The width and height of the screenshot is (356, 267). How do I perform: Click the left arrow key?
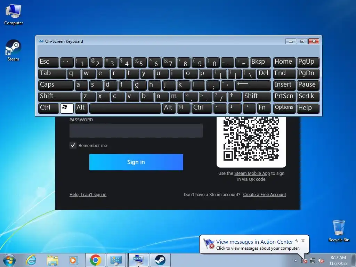220,108
